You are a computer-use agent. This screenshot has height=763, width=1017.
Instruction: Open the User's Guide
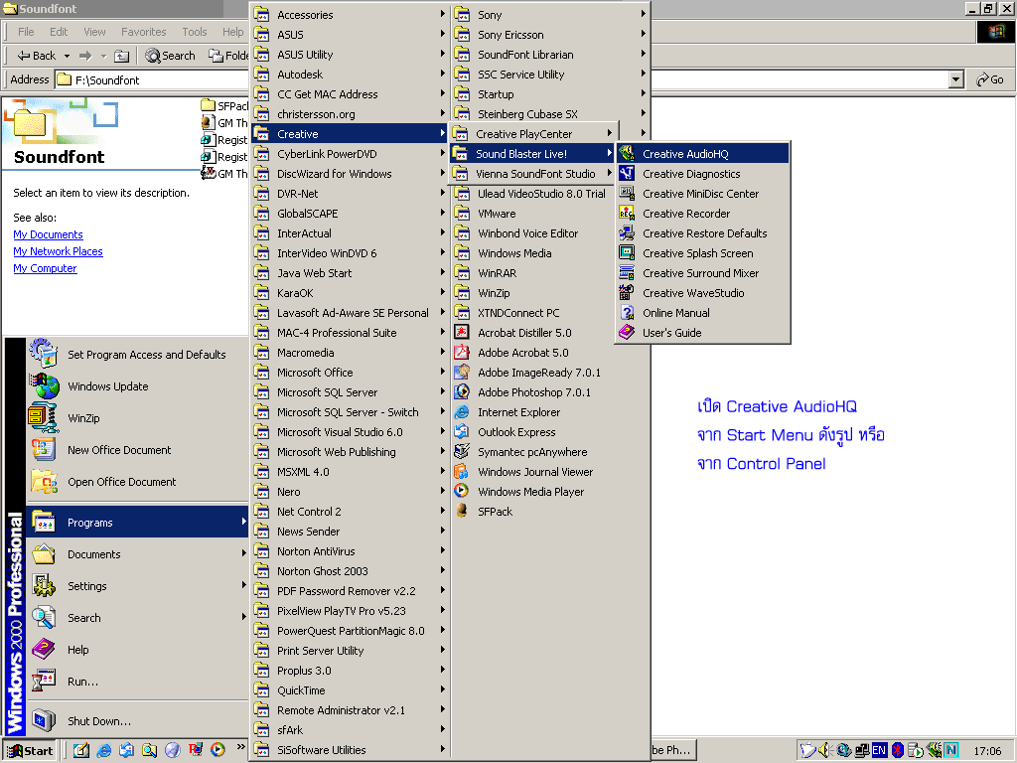702,333
